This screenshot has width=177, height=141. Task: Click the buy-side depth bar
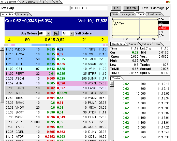[25, 45]
